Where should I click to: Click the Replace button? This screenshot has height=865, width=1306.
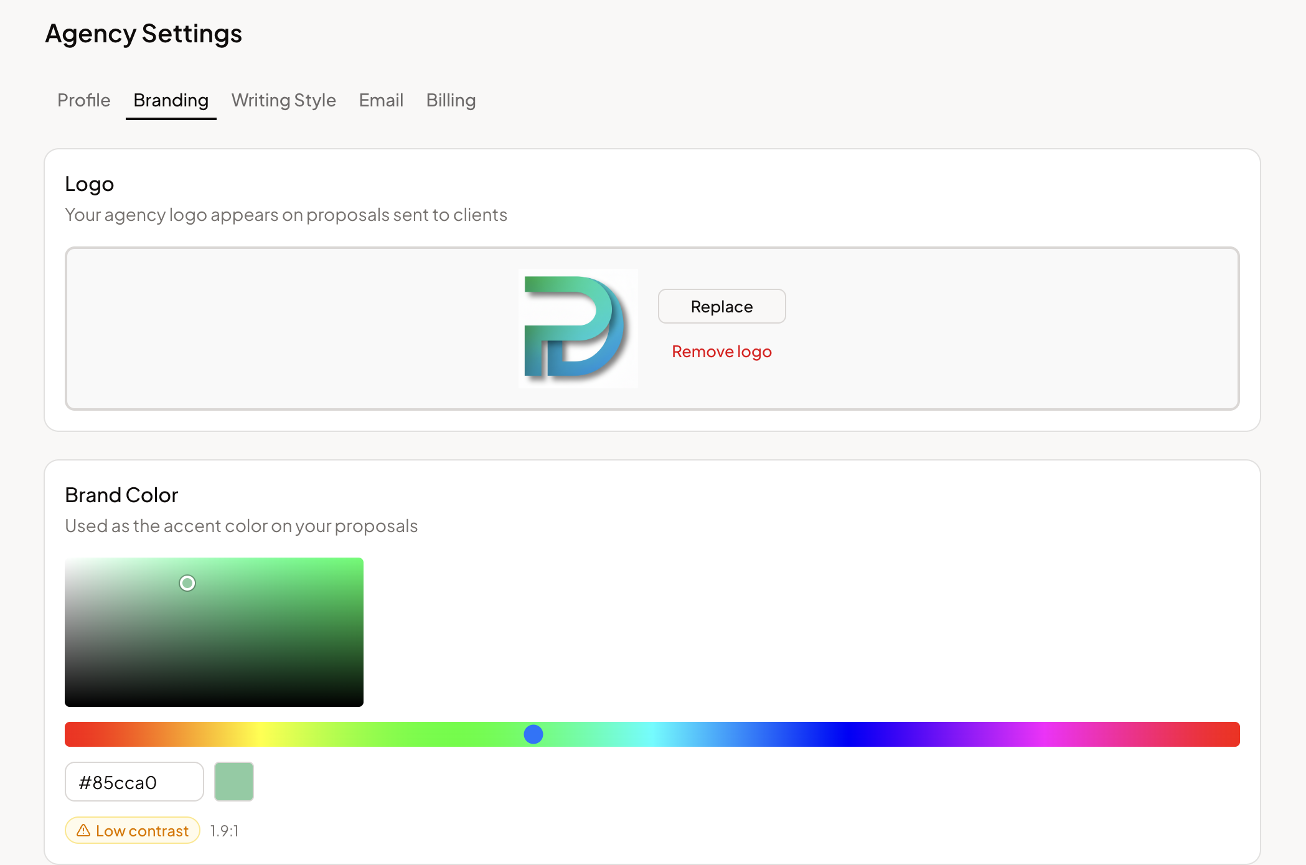coord(721,306)
